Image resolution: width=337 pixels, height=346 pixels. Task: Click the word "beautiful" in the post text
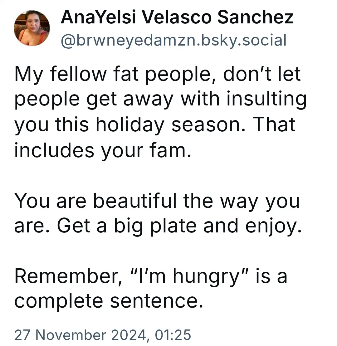pyautogui.click(x=135, y=201)
